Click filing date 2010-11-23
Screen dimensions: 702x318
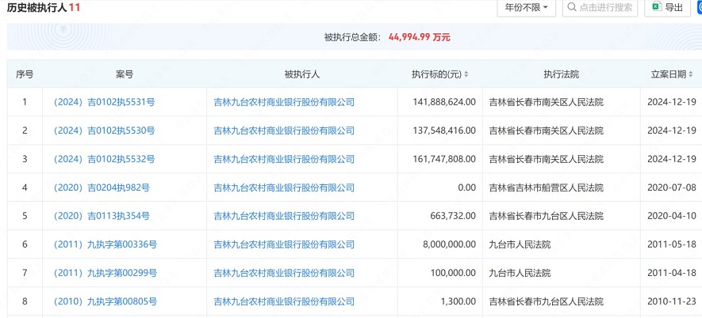[672, 301]
